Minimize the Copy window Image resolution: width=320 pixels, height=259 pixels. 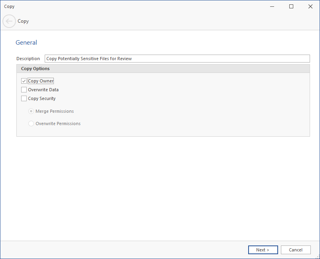pos(272,6)
